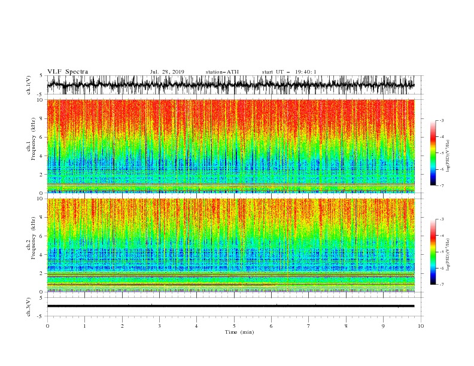This screenshot has width=474, height=366.
Task: Click the "Time (min)" axis title
Action: click(x=239, y=332)
